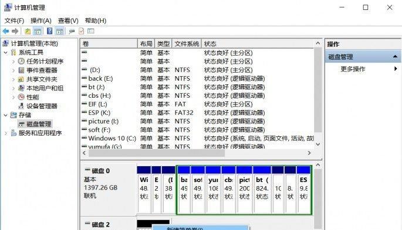
Task: Select the picture (I:) volume row
Action: (x=197, y=121)
